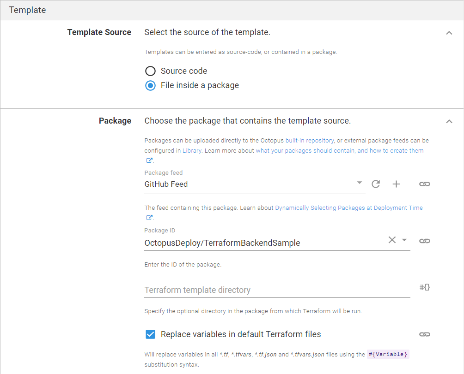This screenshot has width=464, height=374.
Task: Open the Package feed dropdown
Action: 359,183
